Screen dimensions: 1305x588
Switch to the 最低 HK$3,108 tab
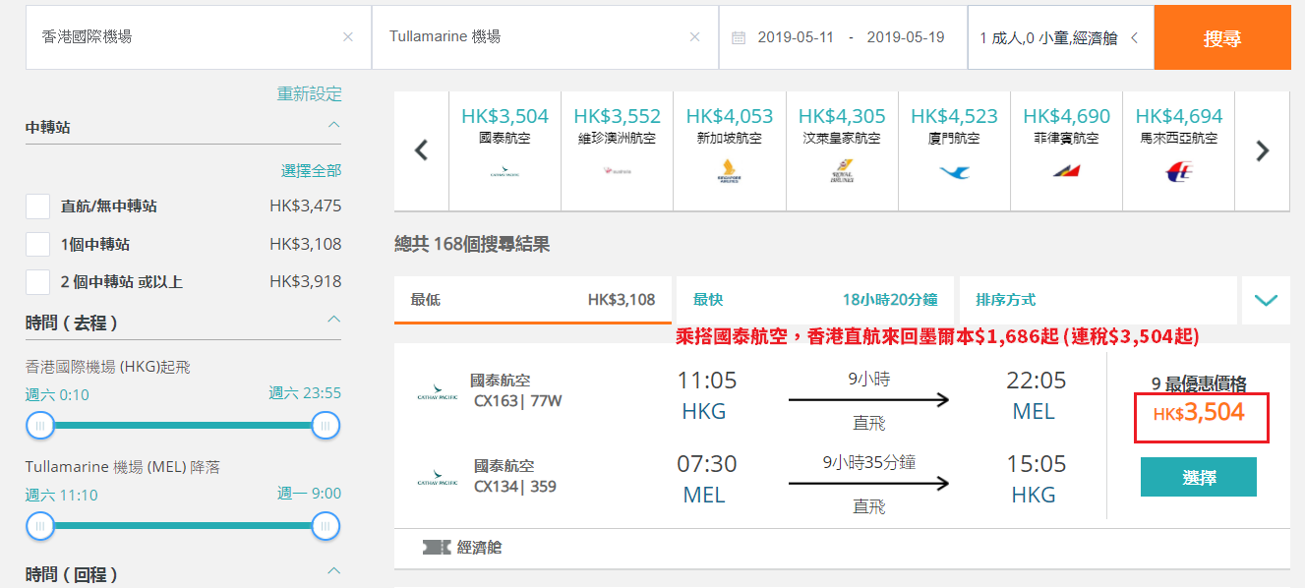pos(533,300)
